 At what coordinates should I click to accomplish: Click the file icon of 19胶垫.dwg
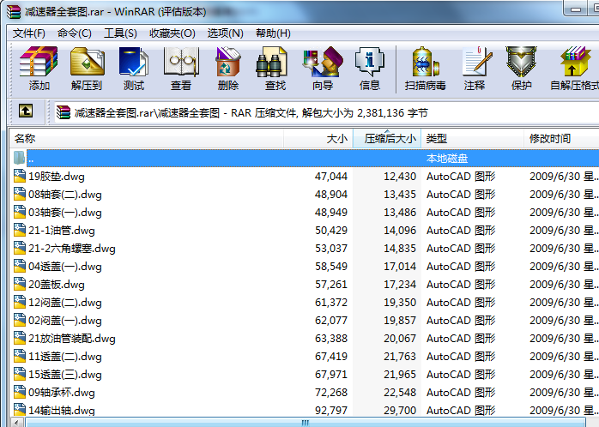pos(20,176)
